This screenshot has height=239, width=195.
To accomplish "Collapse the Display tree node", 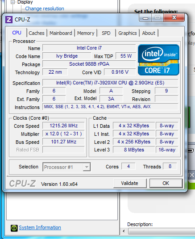I will (x=13, y=2).
